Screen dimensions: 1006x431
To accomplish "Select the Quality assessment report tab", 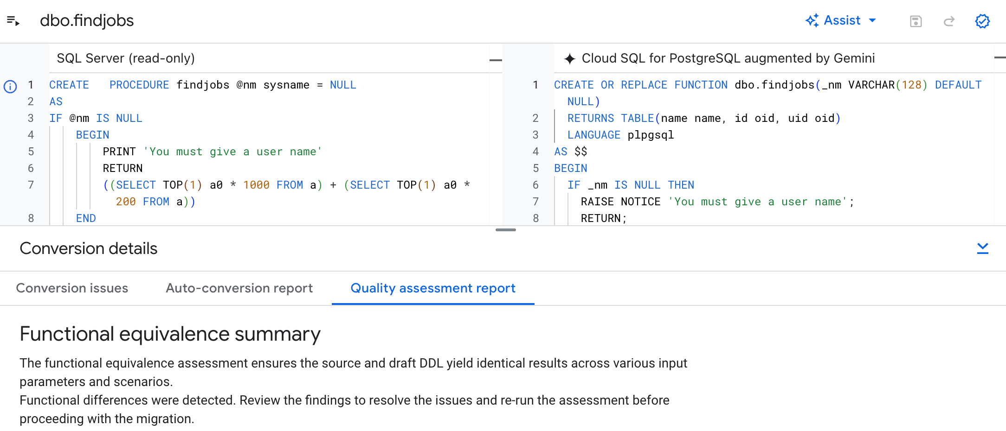I will [x=433, y=288].
